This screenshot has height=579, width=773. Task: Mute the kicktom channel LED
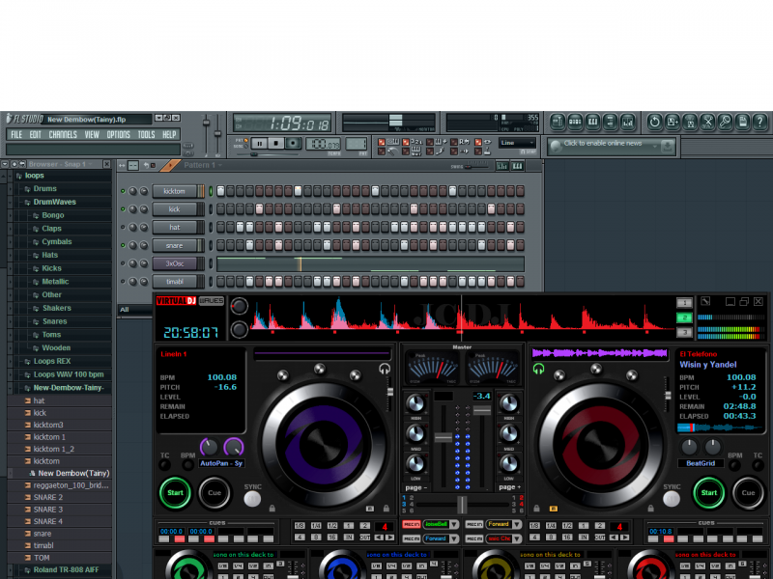pyautogui.click(x=123, y=191)
